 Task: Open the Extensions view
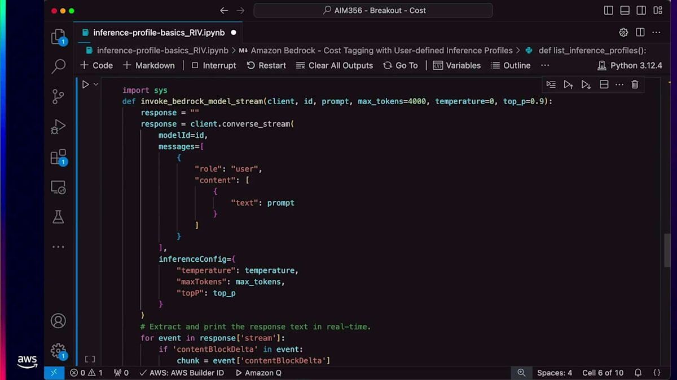(58, 157)
